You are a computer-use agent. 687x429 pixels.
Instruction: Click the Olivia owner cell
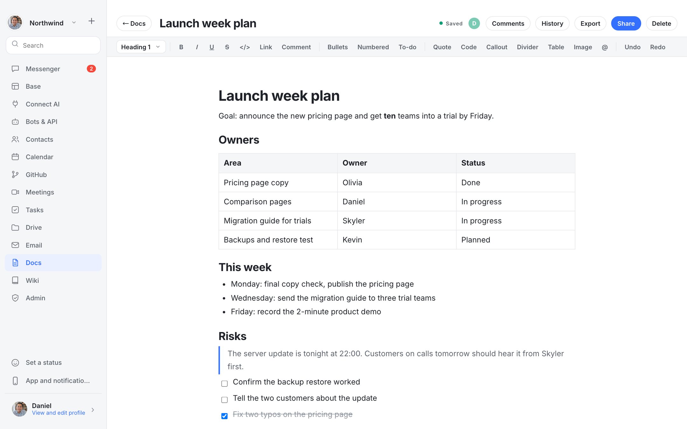point(397,183)
